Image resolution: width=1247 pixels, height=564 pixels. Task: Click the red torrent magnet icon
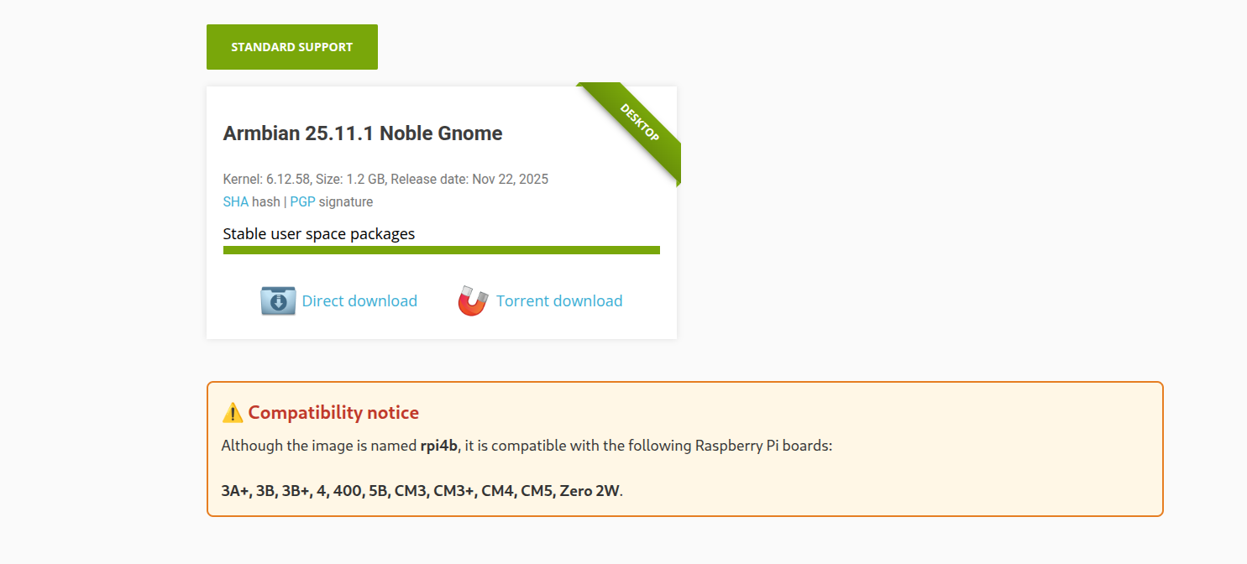473,300
